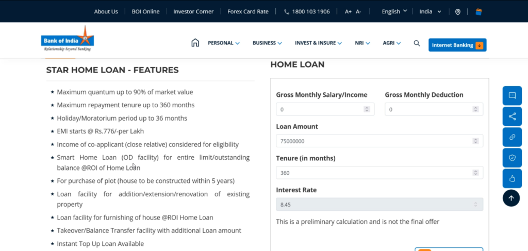Click the link chain side button

coord(512,137)
